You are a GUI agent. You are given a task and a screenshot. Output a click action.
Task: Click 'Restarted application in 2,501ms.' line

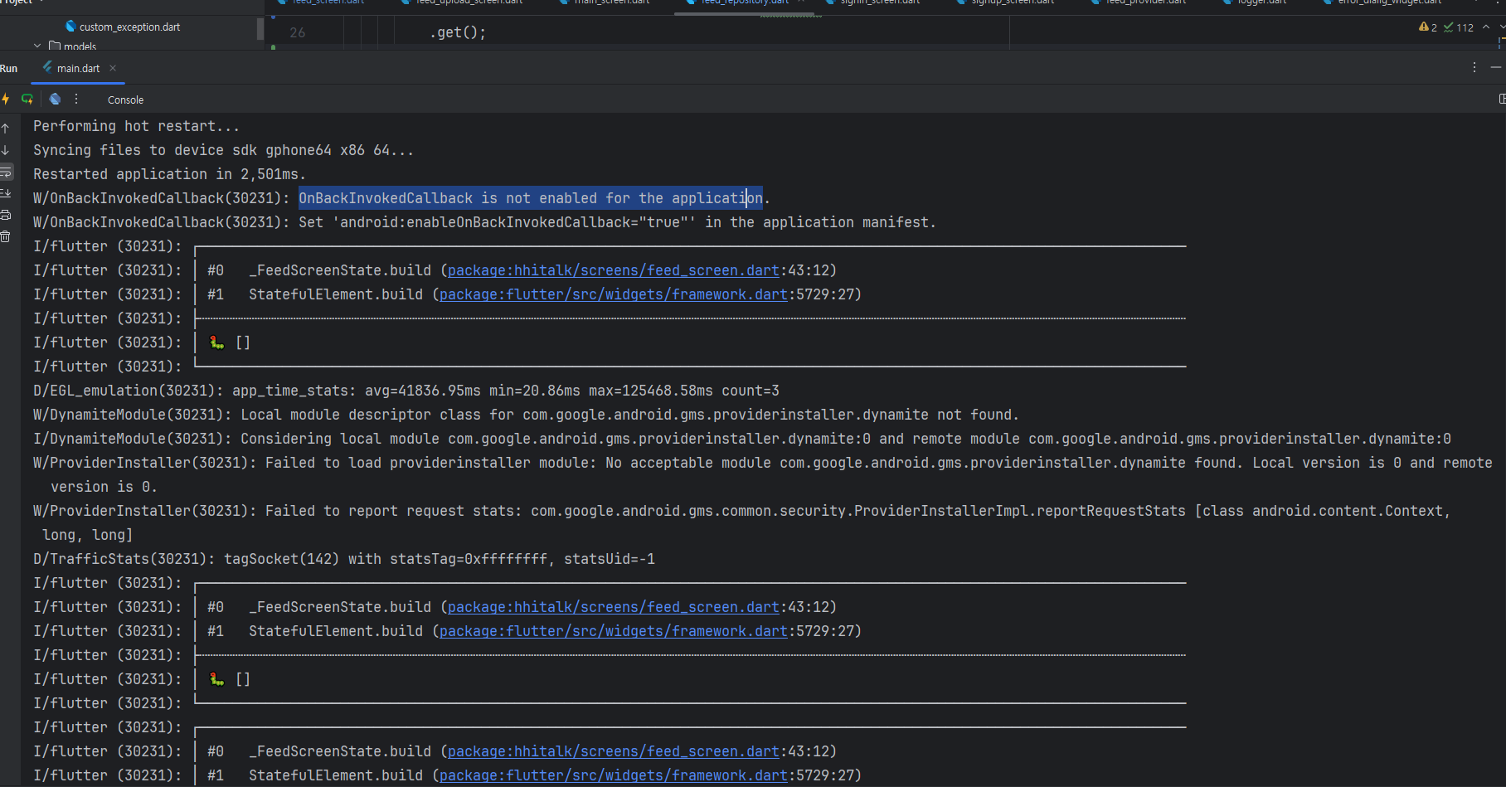click(169, 174)
